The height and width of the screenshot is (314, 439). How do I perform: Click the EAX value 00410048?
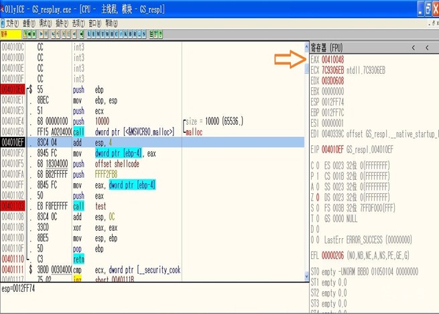tap(332, 60)
